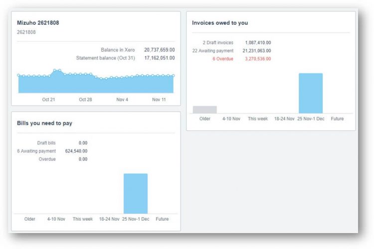374x249 pixels.
Task: Click the Oct 28 label on the bank chart
Action: point(86,100)
